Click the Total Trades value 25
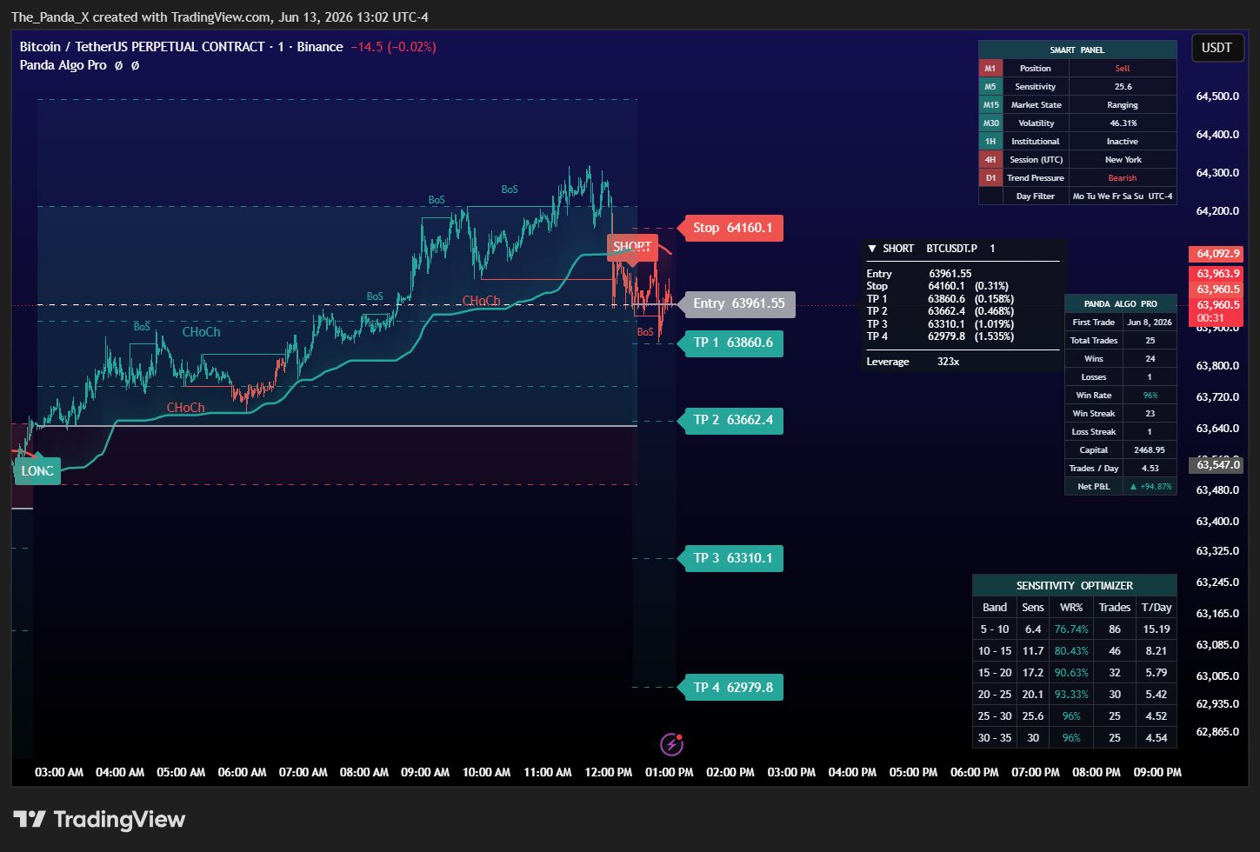 click(x=1150, y=341)
